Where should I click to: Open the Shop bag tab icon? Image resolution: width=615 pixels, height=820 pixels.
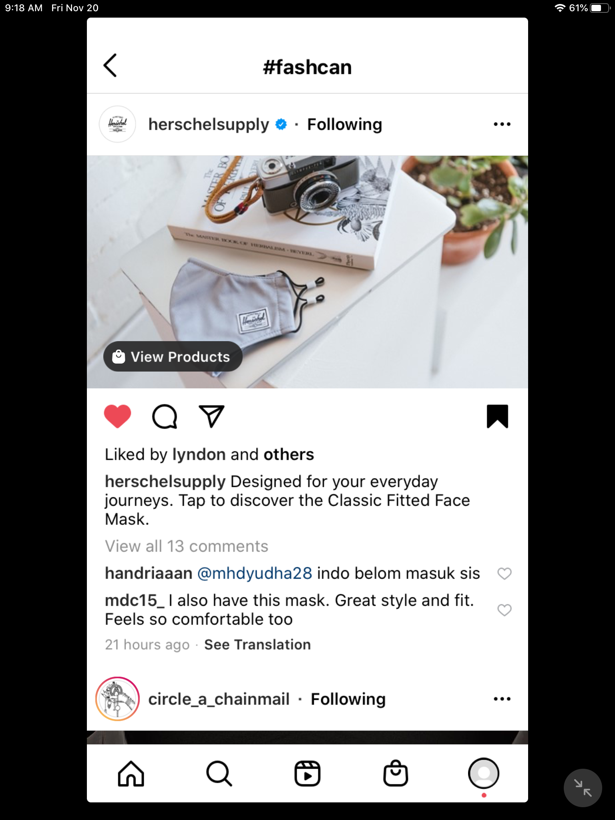(396, 773)
